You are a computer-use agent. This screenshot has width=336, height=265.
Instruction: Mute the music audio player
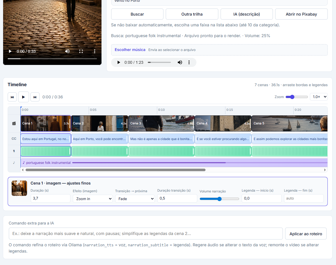pos(180,62)
